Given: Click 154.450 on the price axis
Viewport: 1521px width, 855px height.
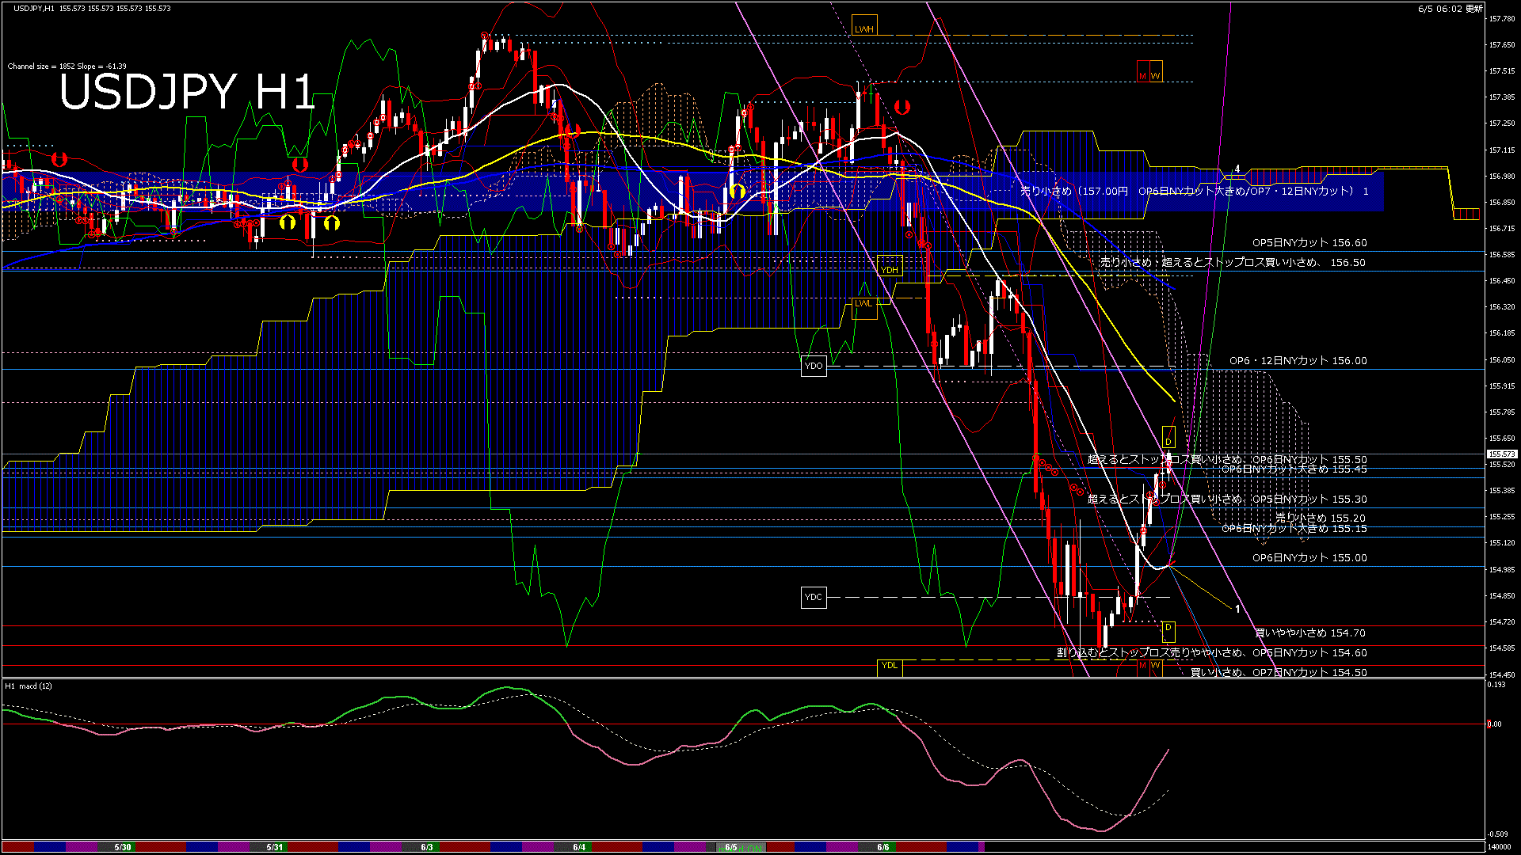Looking at the screenshot, I should coord(1502,674).
